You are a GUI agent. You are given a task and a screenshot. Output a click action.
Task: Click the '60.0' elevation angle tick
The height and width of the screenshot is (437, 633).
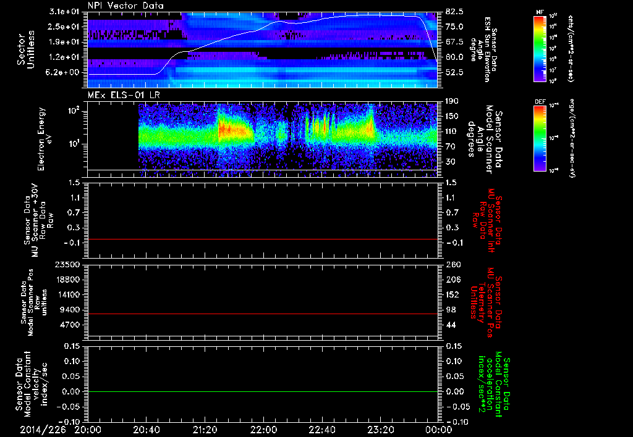pyautogui.click(x=454, y=57)
